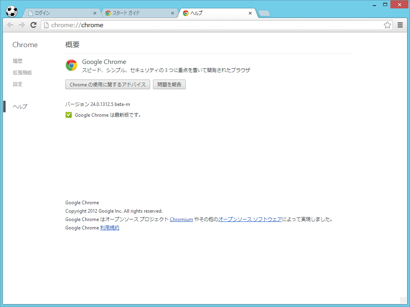Click the forward navigation arrow
410x307 pixels.
point(22,25)
